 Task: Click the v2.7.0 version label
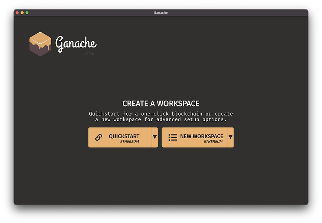point(89,54)
